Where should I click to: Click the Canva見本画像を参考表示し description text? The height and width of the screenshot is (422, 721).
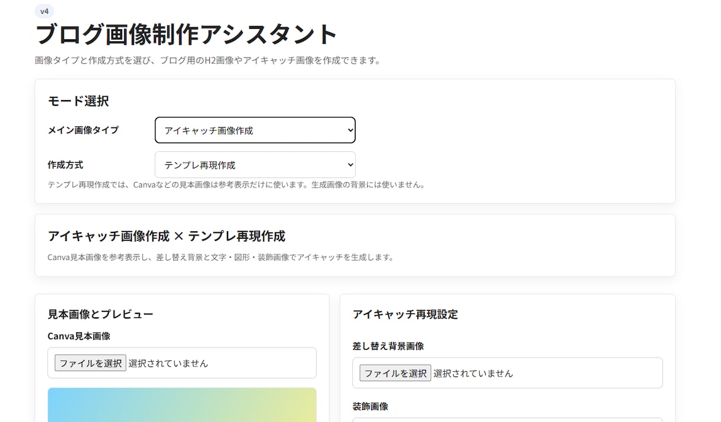click(221, 257)
